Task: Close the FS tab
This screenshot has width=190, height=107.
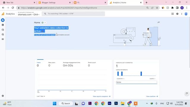Action: tap(105, 3)
